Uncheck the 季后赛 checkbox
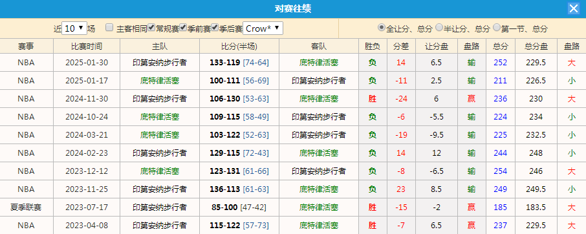586x234 pixels. (215, 27)
